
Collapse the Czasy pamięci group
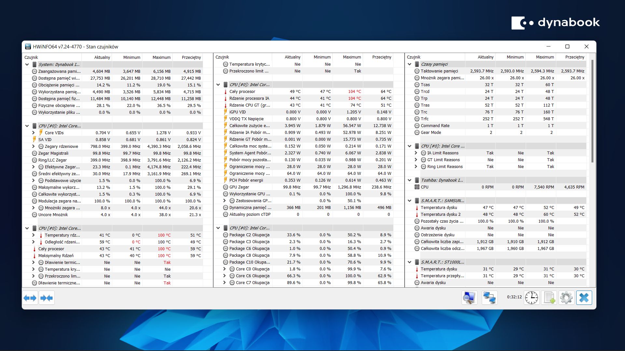[x=410, y=64]
